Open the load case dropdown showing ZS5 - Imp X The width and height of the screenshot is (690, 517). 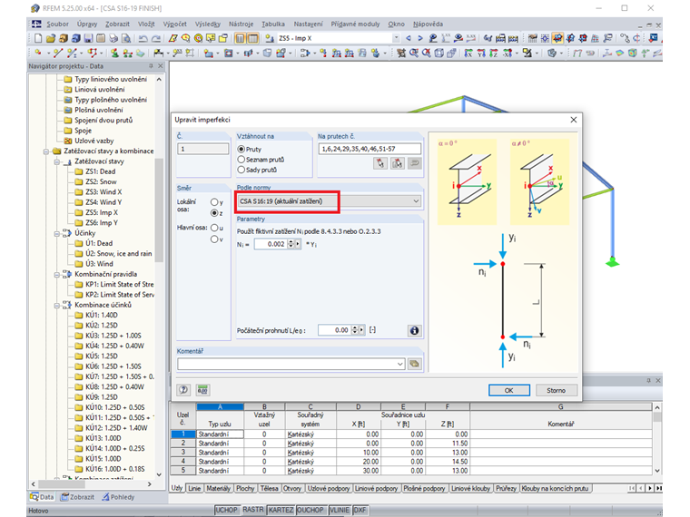click(396, 38)
